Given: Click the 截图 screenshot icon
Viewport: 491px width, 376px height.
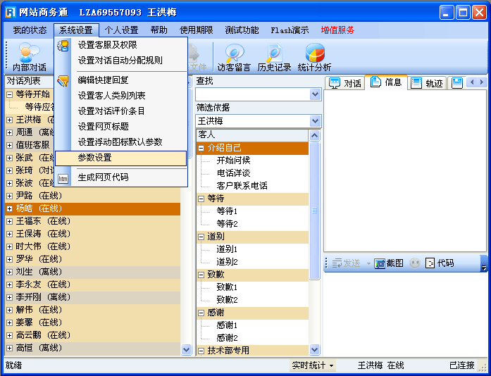Looking at the screenshot, I should pos(380,263).
